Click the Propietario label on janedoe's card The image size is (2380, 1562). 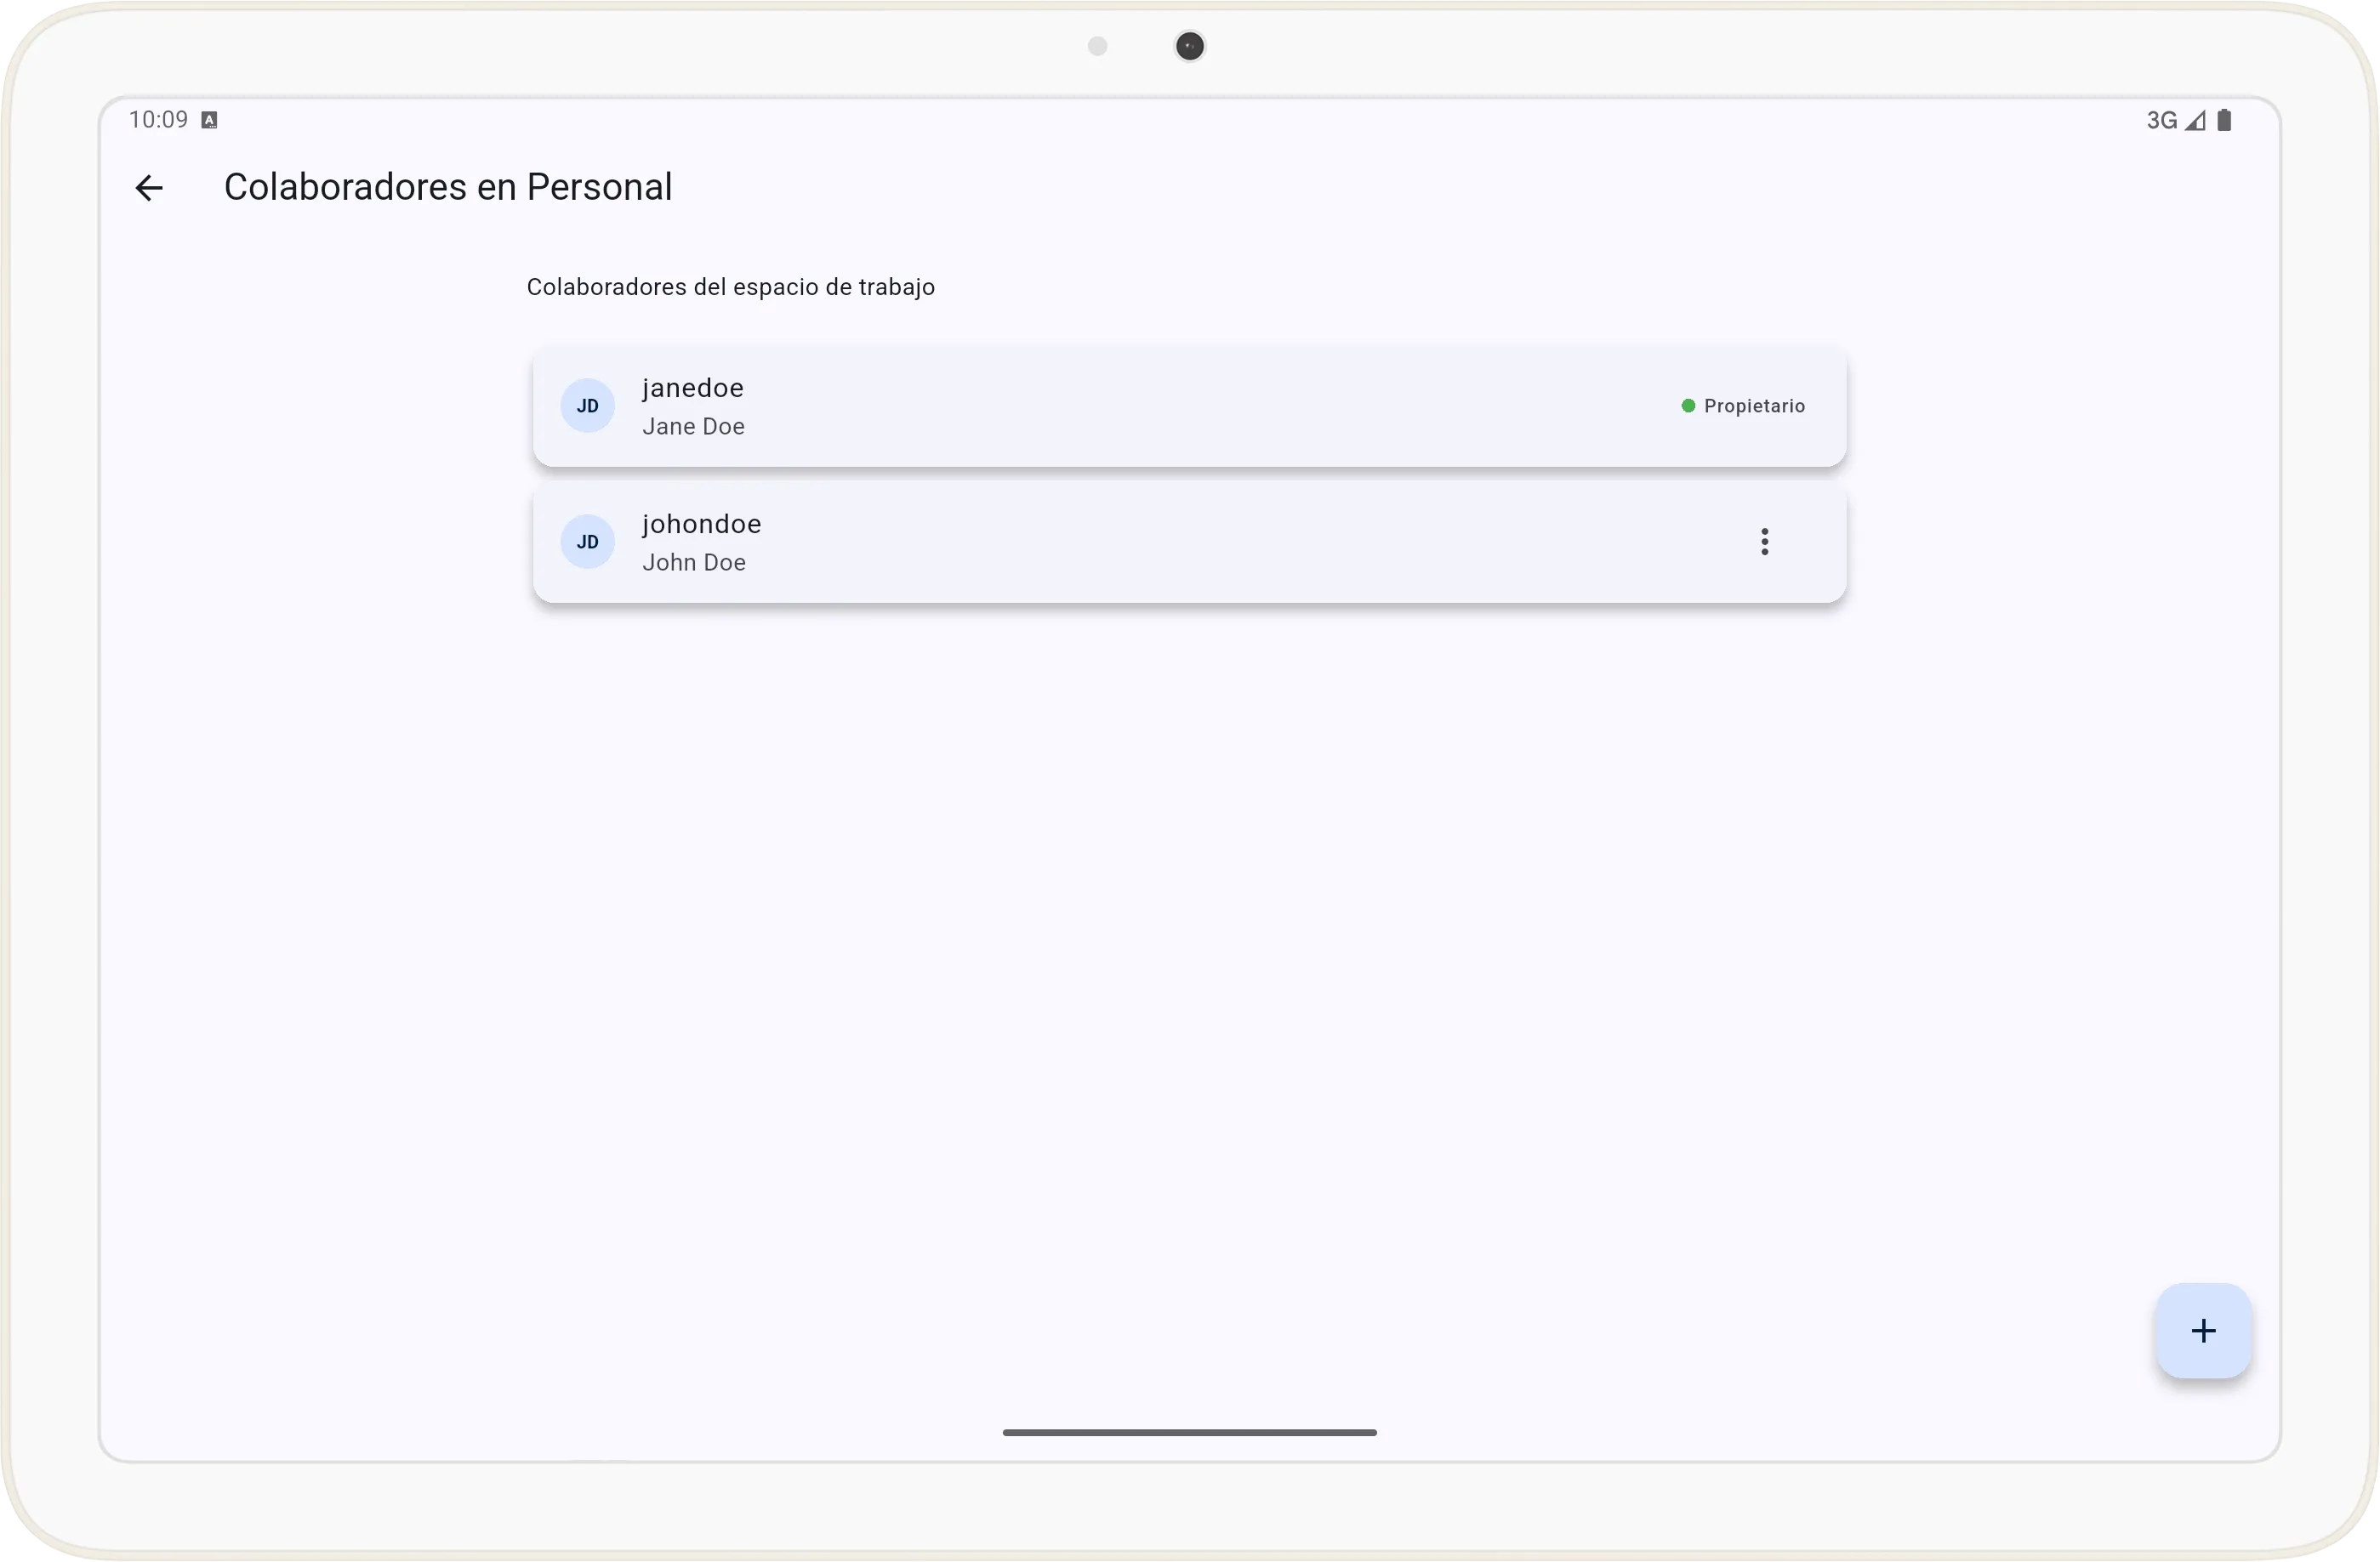(x=1754, y=406)
